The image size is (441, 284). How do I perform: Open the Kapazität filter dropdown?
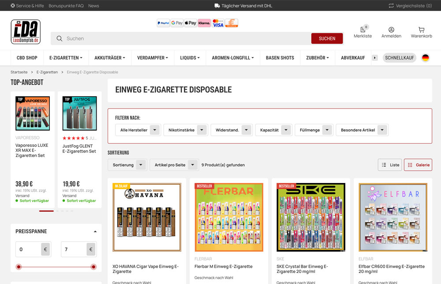tap(274, 130)
